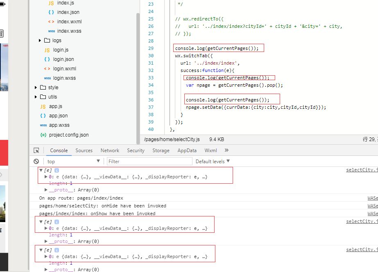Collapse the first [e] array log entry
The height and width of the screenshot is (272, 378).
[41, 170]
